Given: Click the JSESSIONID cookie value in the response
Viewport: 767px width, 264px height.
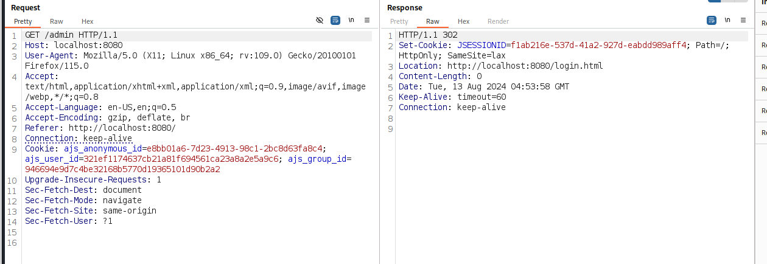Looking at the screenshot, I should [x=598, y=45].
